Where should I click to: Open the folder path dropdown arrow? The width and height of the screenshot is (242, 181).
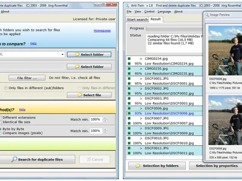(x=62, y=54)
